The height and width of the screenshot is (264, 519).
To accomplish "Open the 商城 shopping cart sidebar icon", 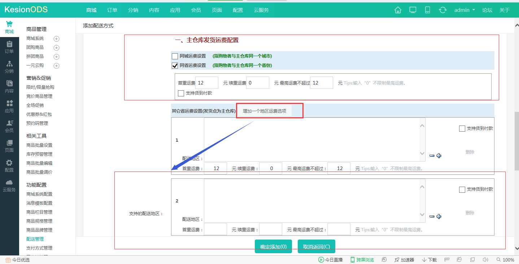I will (x=9, y=24).
